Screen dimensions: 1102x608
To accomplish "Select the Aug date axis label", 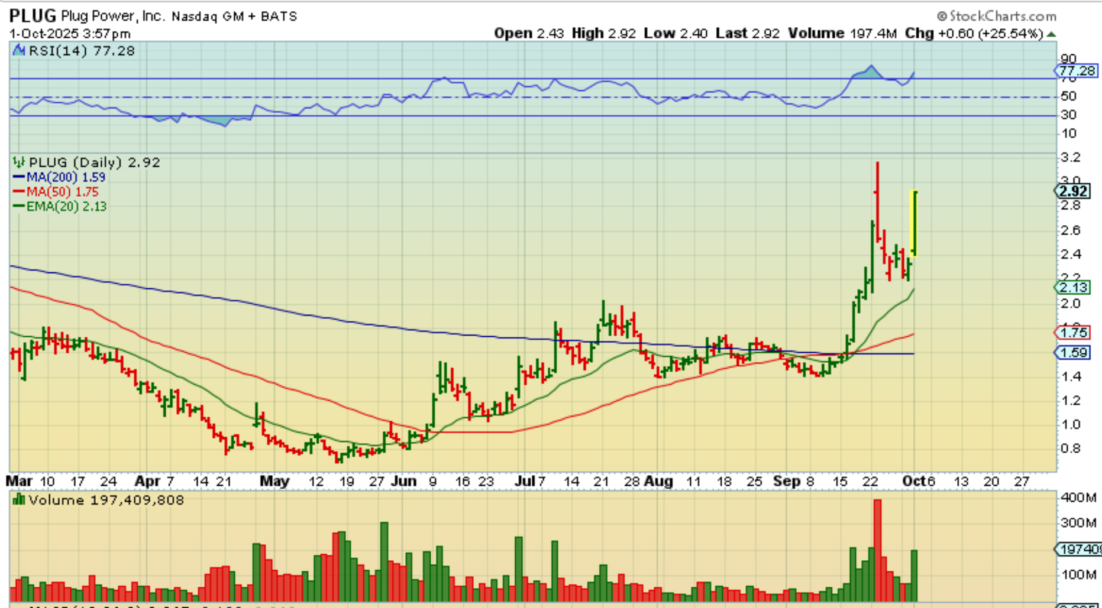I will coord(658,482).
